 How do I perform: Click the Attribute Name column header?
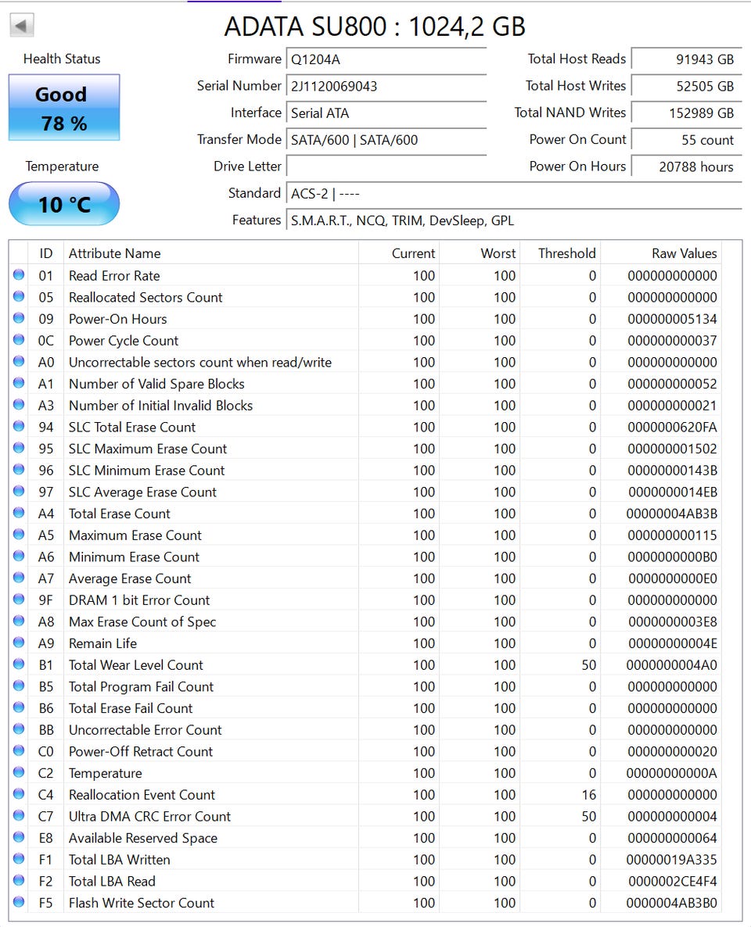210,253
